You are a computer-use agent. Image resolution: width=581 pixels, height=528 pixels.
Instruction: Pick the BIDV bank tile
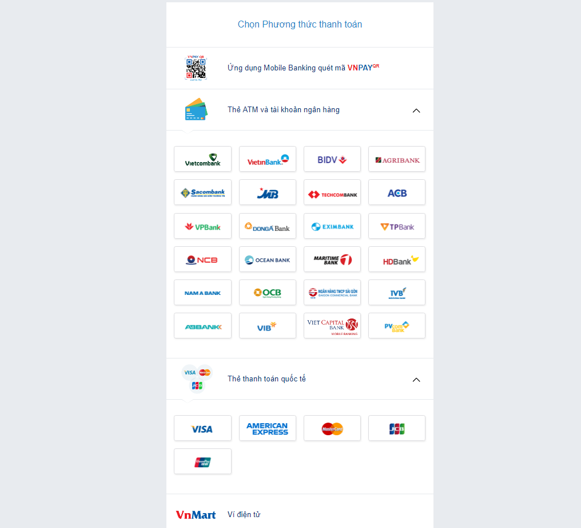point(332,159)
